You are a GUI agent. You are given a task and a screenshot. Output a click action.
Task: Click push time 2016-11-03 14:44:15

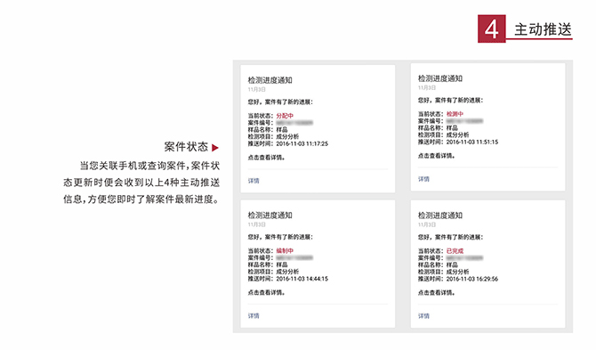[302, 279]
